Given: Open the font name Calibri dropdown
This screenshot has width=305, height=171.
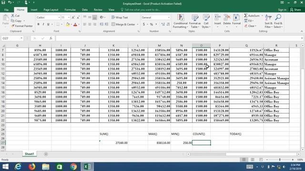Looking at the screenshot, I should click(59, 18).
